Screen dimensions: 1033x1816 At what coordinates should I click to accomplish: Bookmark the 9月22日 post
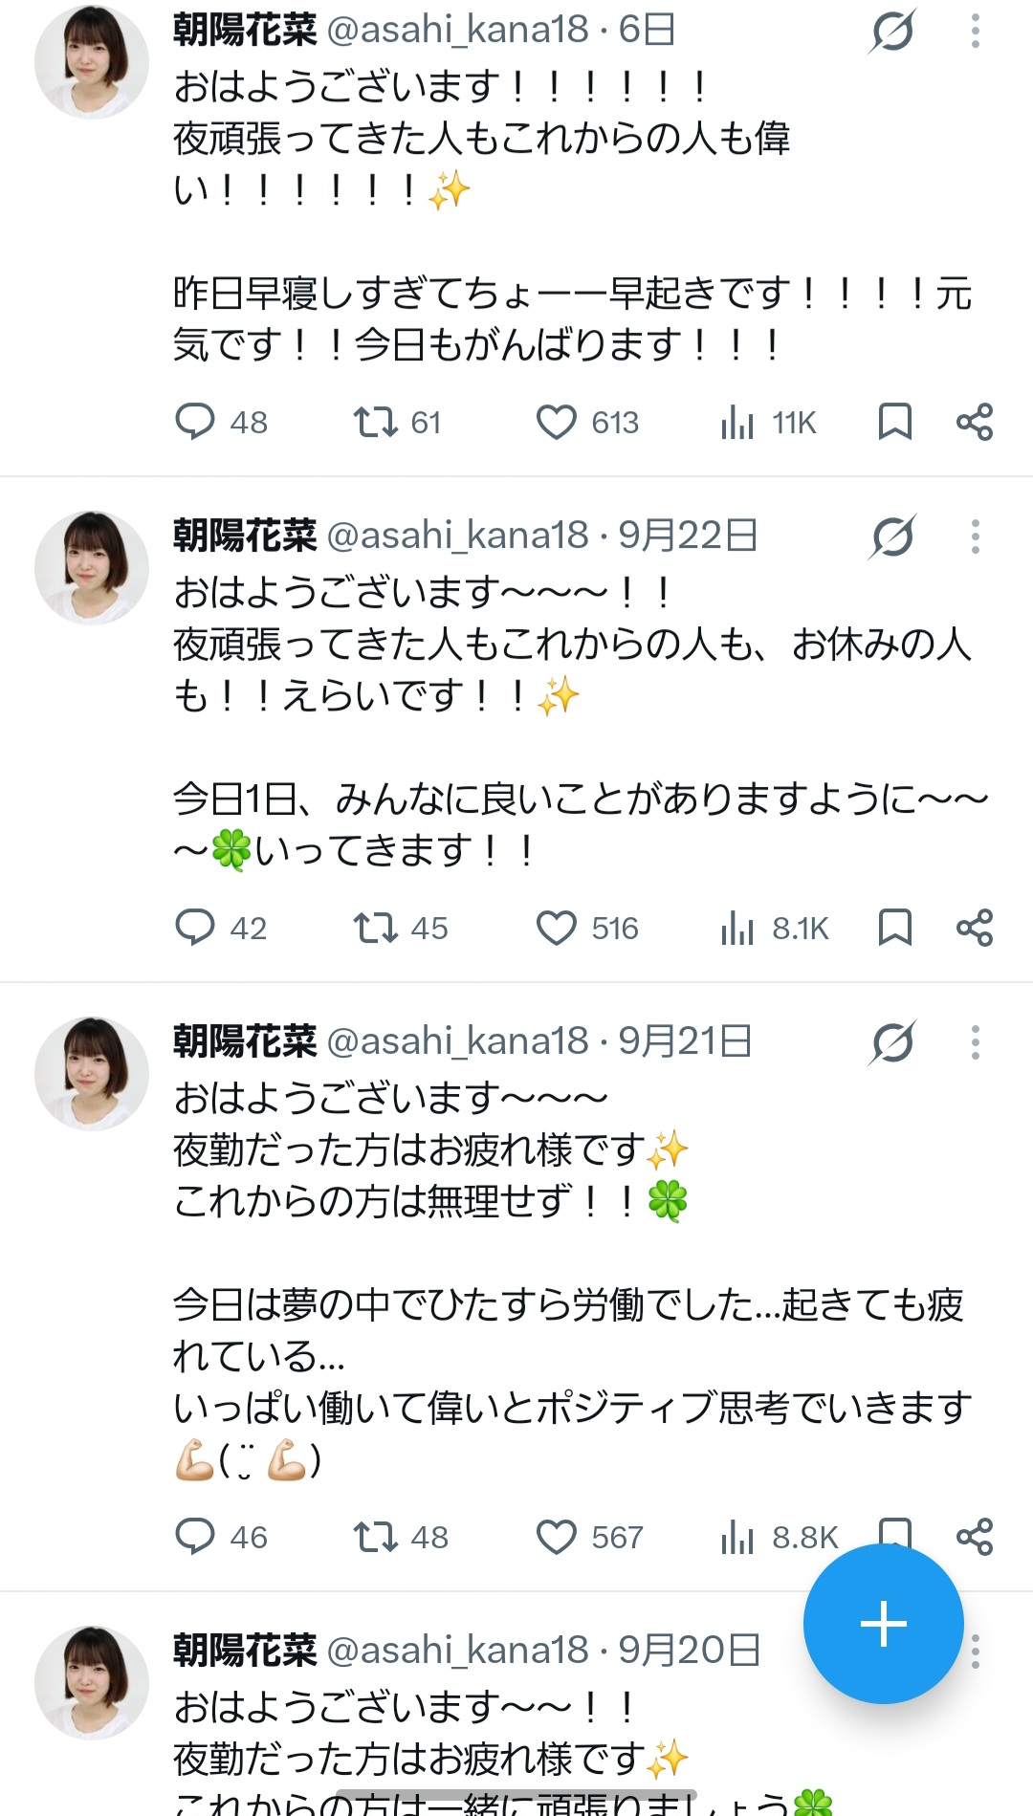[894, 928]
